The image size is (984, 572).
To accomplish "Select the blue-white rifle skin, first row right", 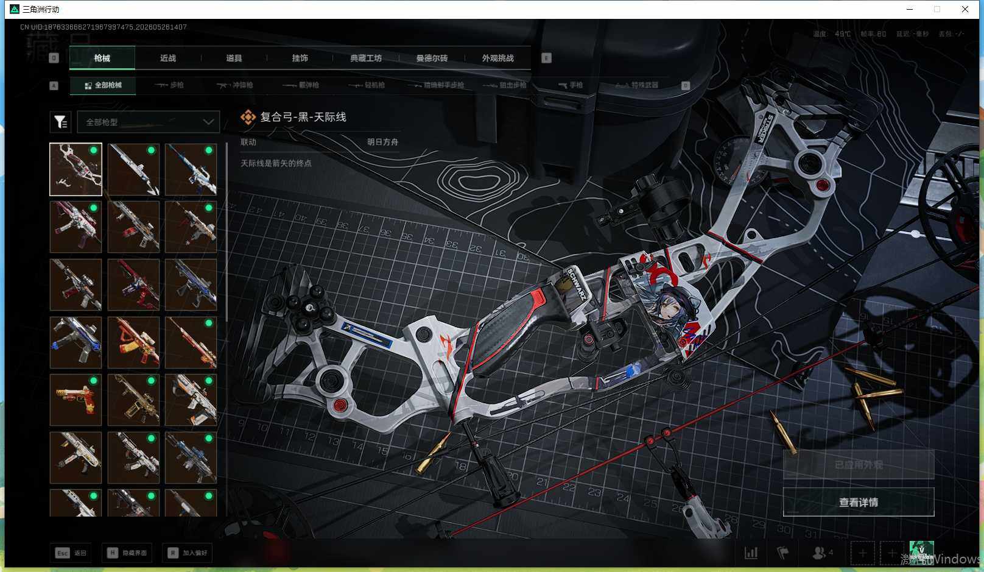I will point(191,169).
